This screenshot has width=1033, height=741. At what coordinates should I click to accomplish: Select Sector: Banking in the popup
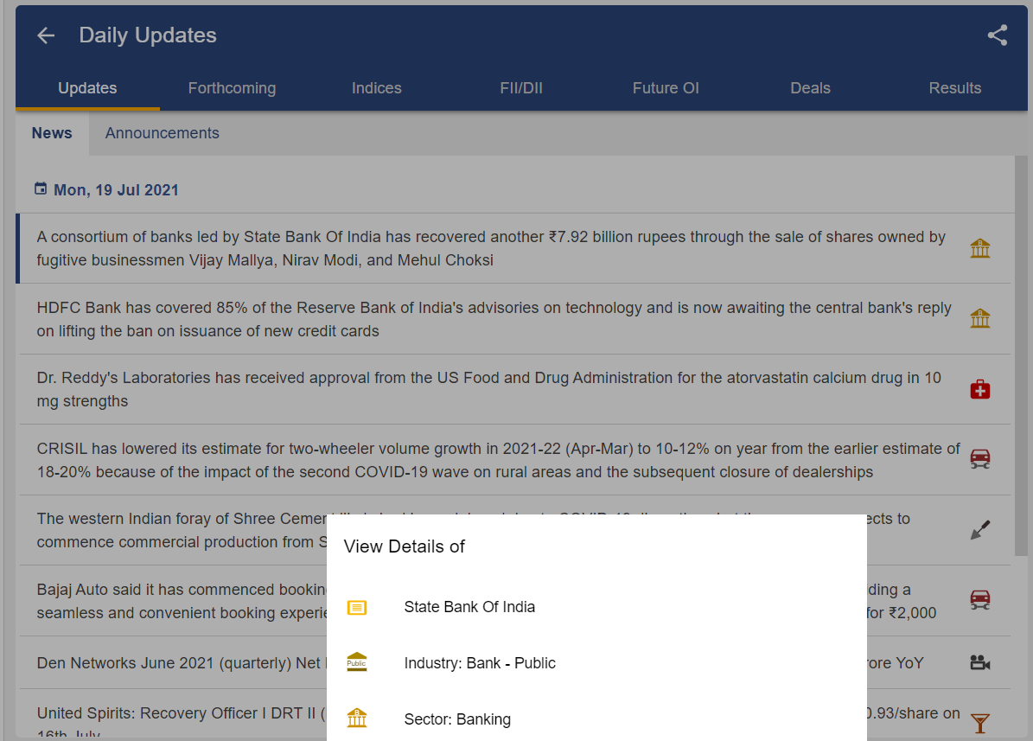pos(457,719)
